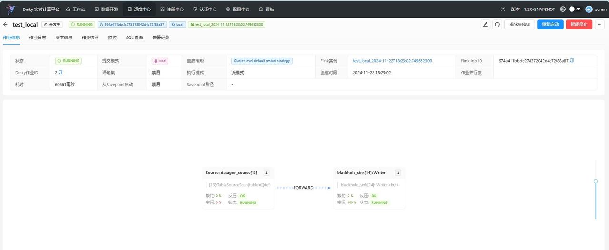Click green test_local cluster tag in header
609x250 pixels.
click(226, 24)
